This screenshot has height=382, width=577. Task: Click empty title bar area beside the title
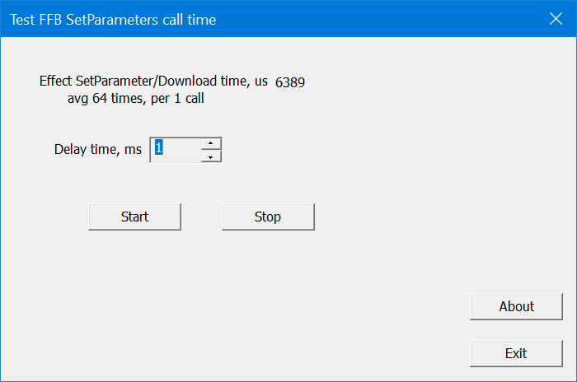click(x=371, y=18)
